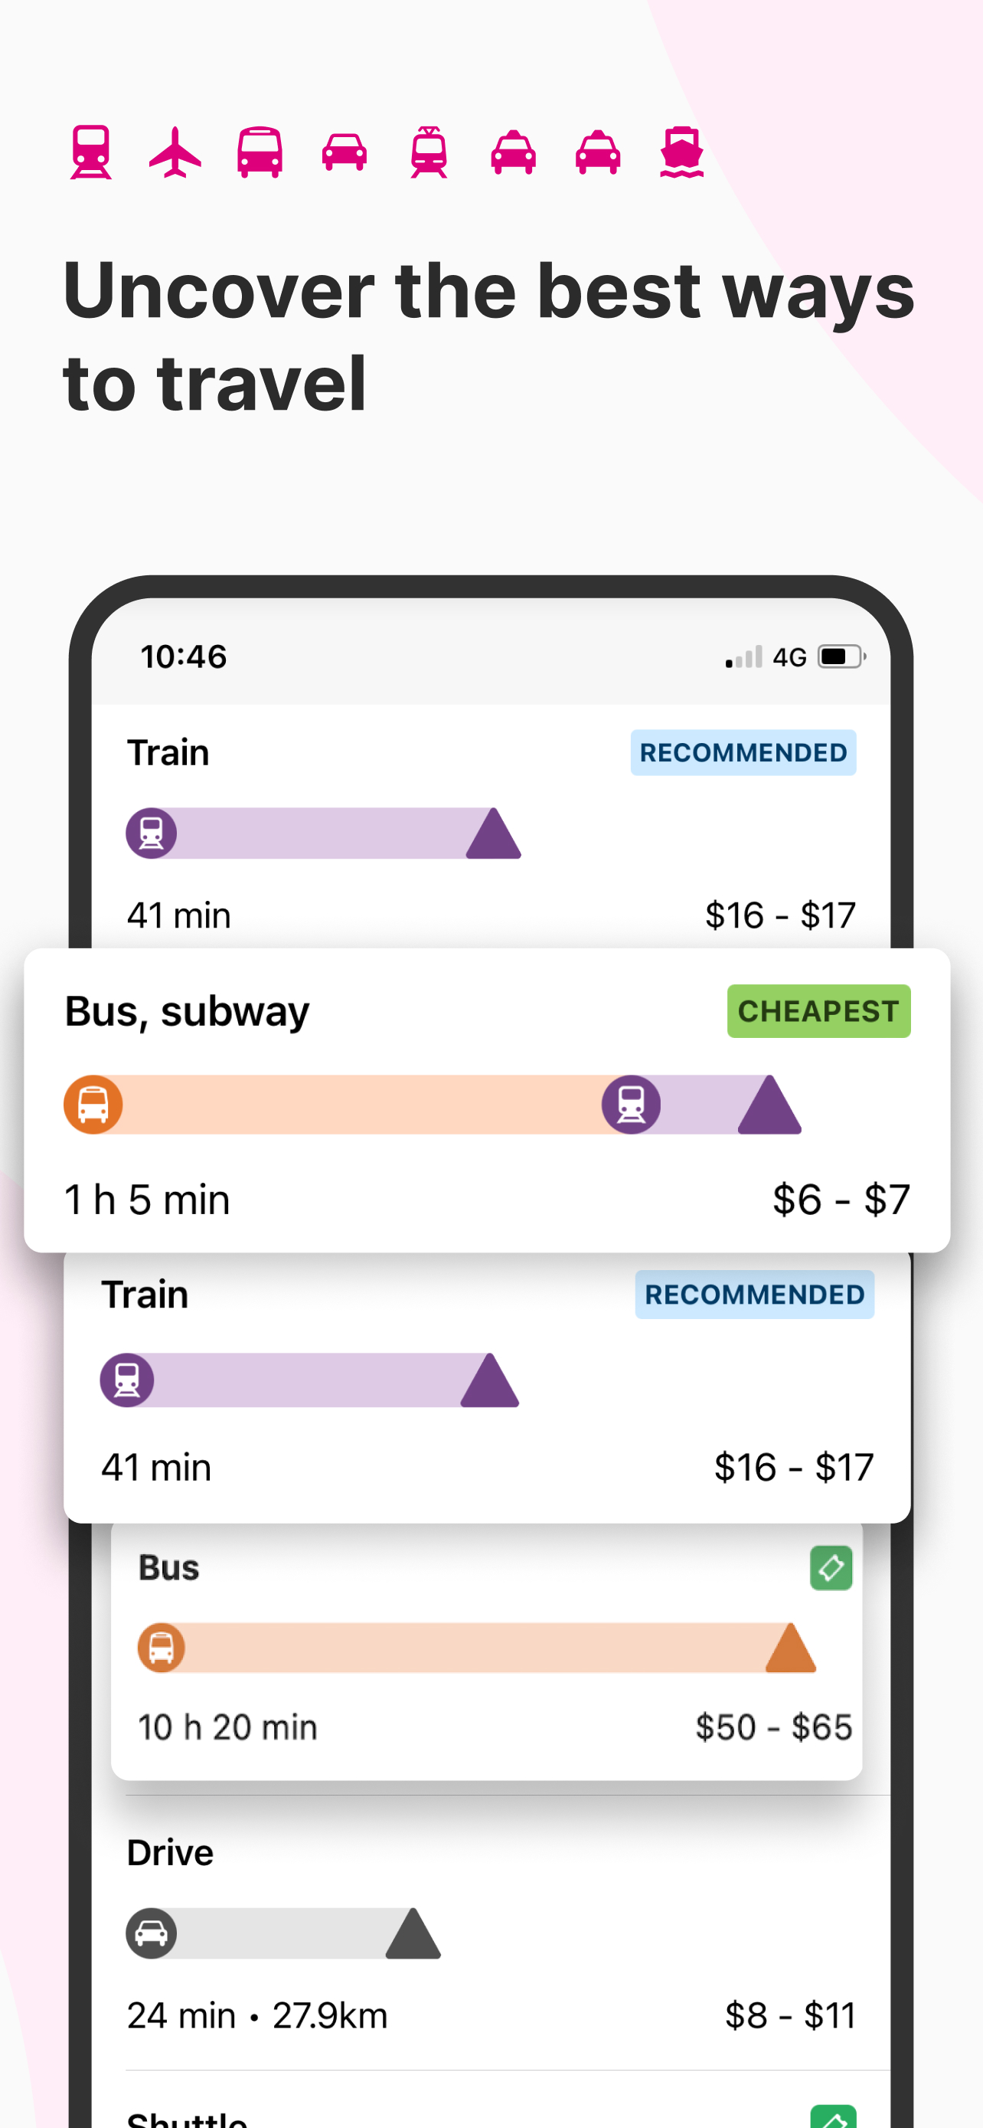Tap the battery icon in status bar
The image size is (983, 2128).
pos(841,656)
